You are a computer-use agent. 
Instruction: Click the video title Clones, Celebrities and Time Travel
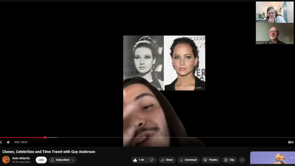click(x=49, y=152)
